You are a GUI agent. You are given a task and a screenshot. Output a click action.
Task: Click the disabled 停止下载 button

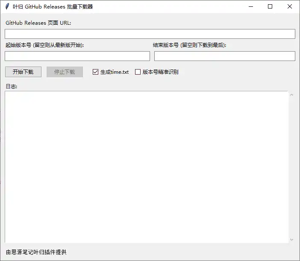tap(65, 72)
